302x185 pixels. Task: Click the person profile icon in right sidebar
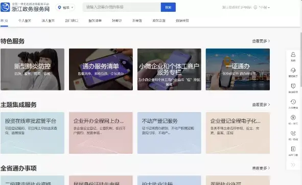tap(293, 55)
